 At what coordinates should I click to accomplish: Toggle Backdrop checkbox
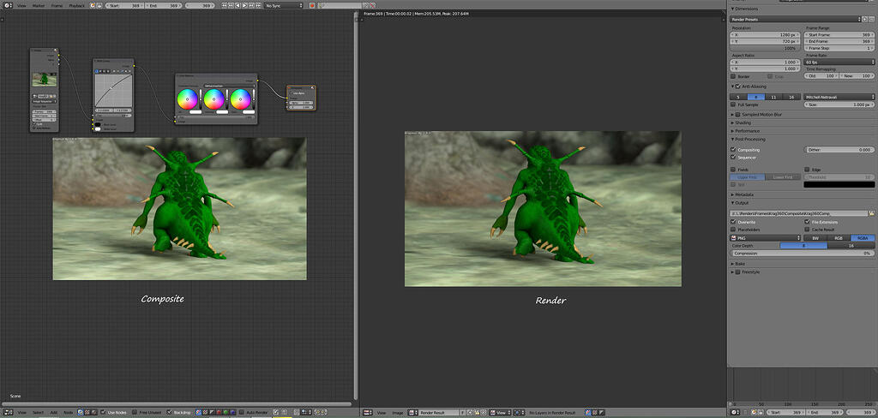[169, 412]
